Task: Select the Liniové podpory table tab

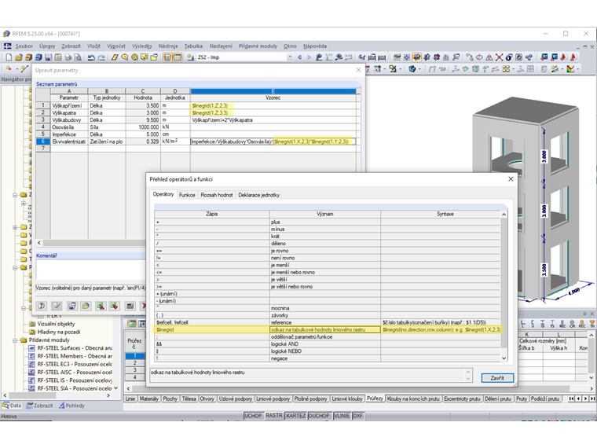Action: coord(273,398)
